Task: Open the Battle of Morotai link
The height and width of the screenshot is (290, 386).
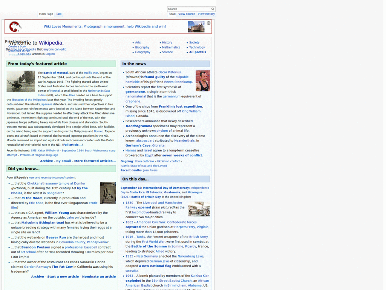Action: click(55, 73)
